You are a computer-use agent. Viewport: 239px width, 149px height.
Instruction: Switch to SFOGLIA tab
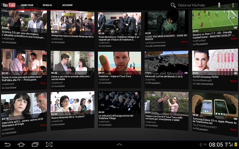click(x=47, y=5)
